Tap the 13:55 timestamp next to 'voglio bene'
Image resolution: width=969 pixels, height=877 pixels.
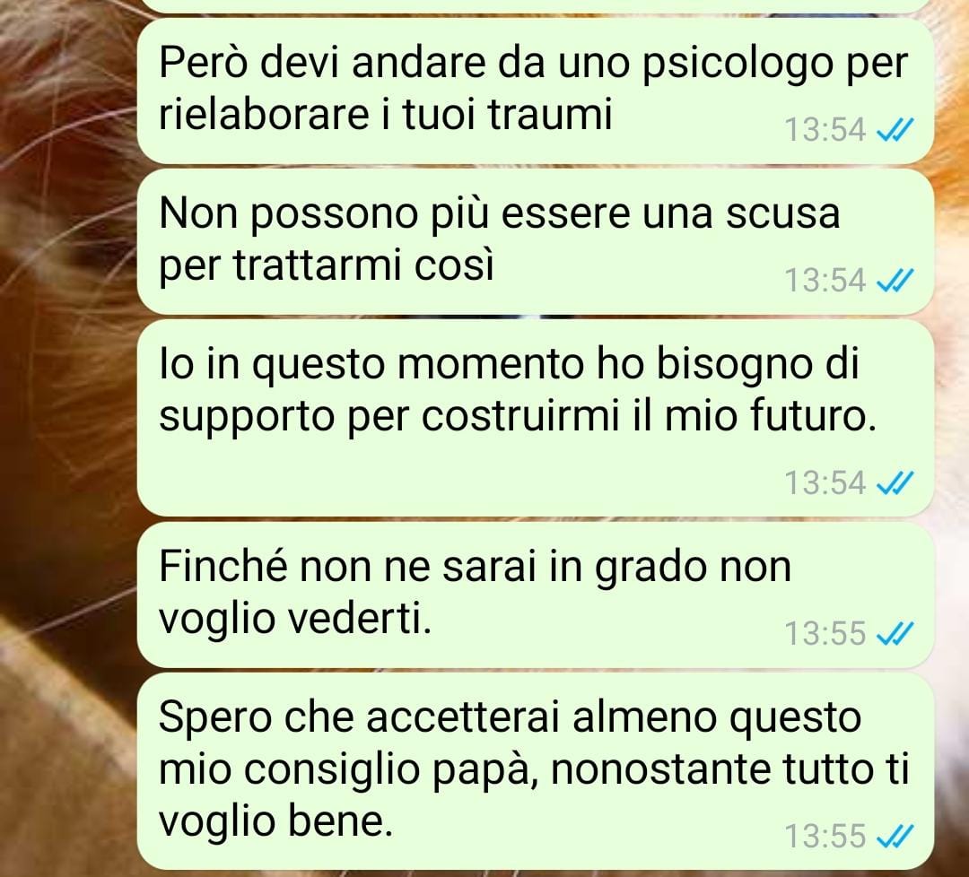tap(825, 837)
